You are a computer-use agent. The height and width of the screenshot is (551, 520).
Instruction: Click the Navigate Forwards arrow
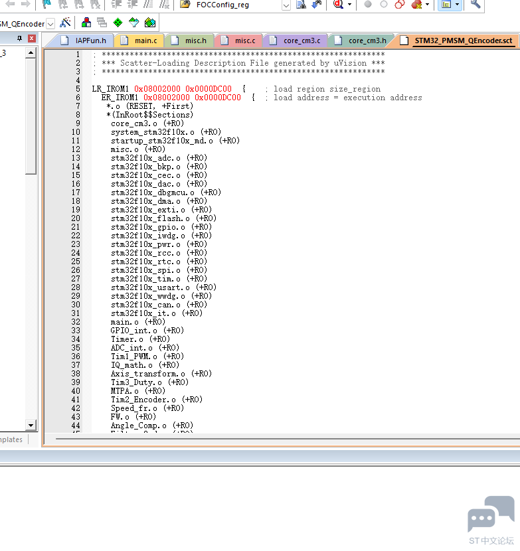pyautogui.click(x=25, y=4)
